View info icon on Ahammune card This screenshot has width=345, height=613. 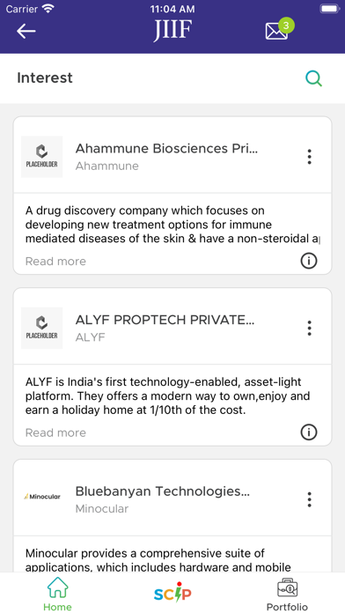(x=309, y=261)
